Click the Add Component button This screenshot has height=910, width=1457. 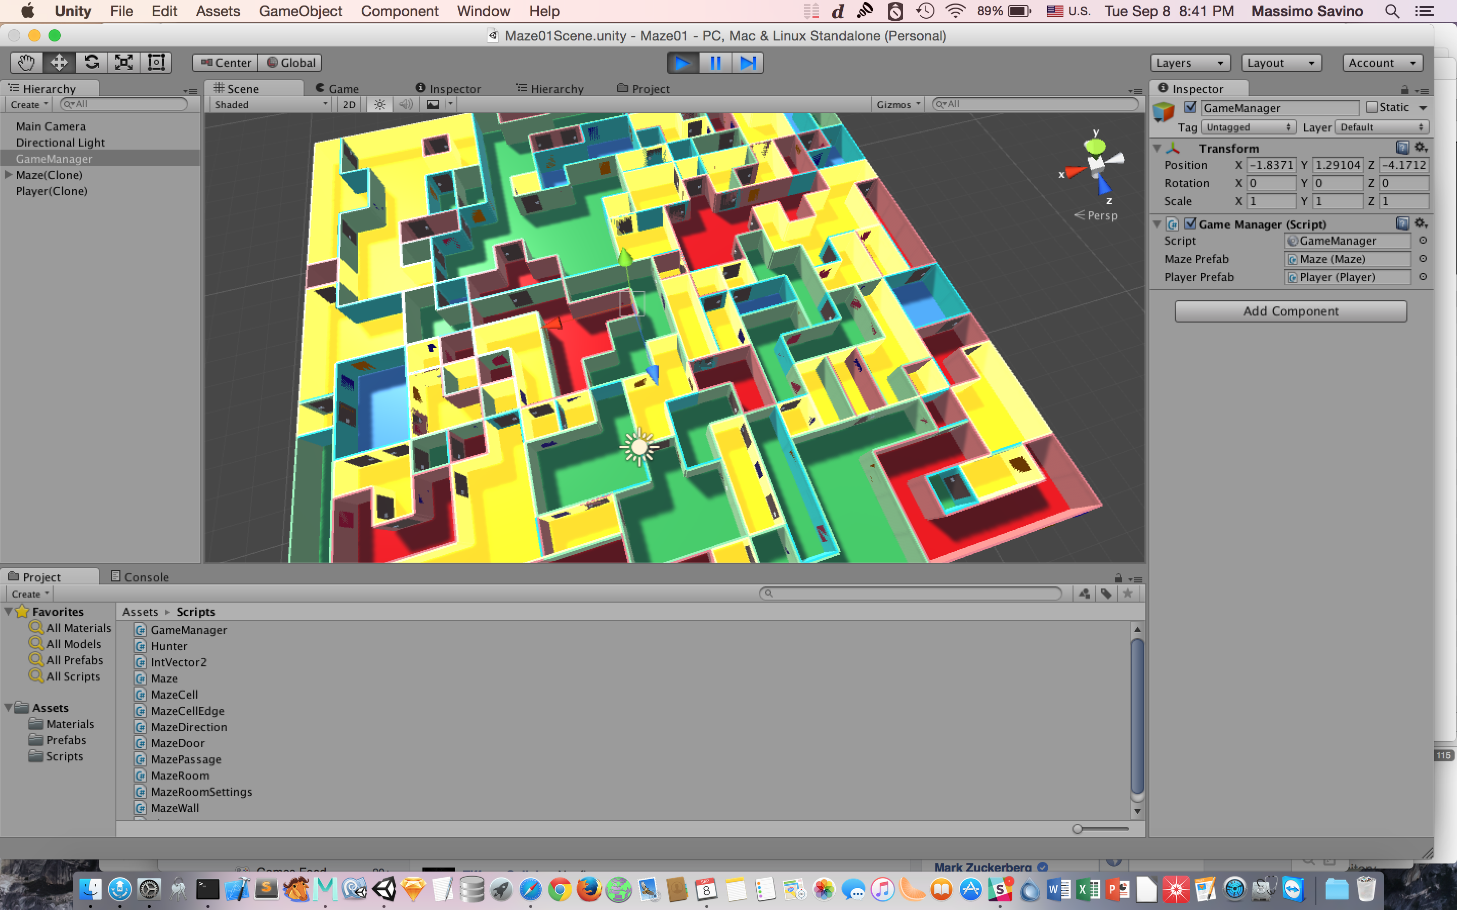(x=1290, y=311)
